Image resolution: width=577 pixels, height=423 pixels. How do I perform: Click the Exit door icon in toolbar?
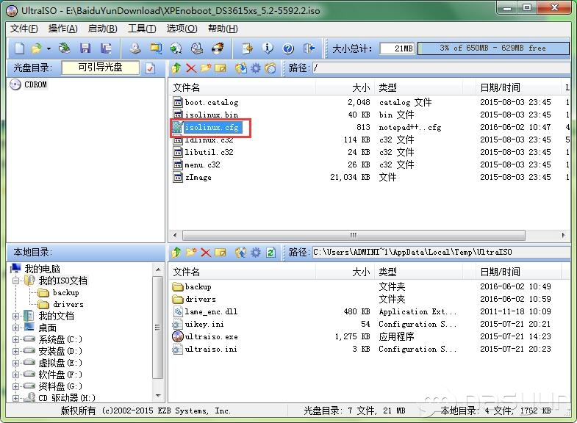pyautogui.click(x=309, y=48)
